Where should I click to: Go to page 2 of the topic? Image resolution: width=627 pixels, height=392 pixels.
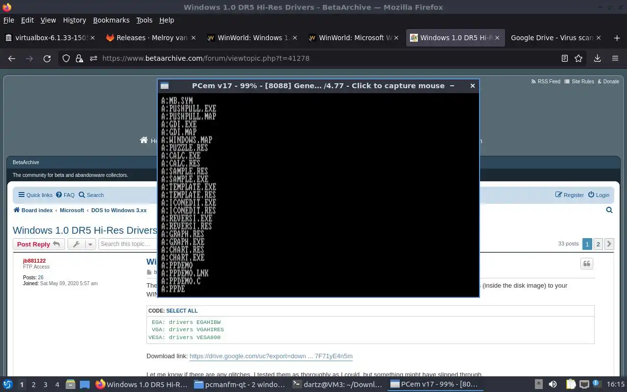[x=598, y=244]
